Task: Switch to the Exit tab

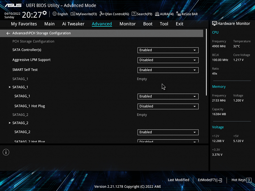Action: coord(179,24)
